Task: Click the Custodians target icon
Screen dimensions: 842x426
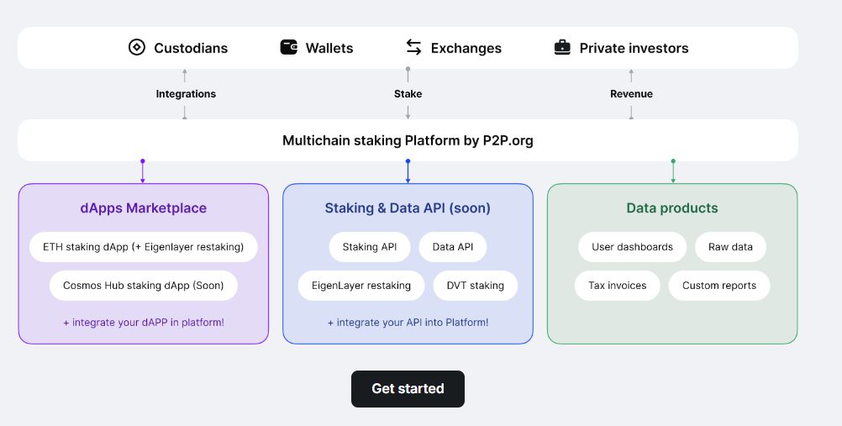Action: [x=137, y=47]
